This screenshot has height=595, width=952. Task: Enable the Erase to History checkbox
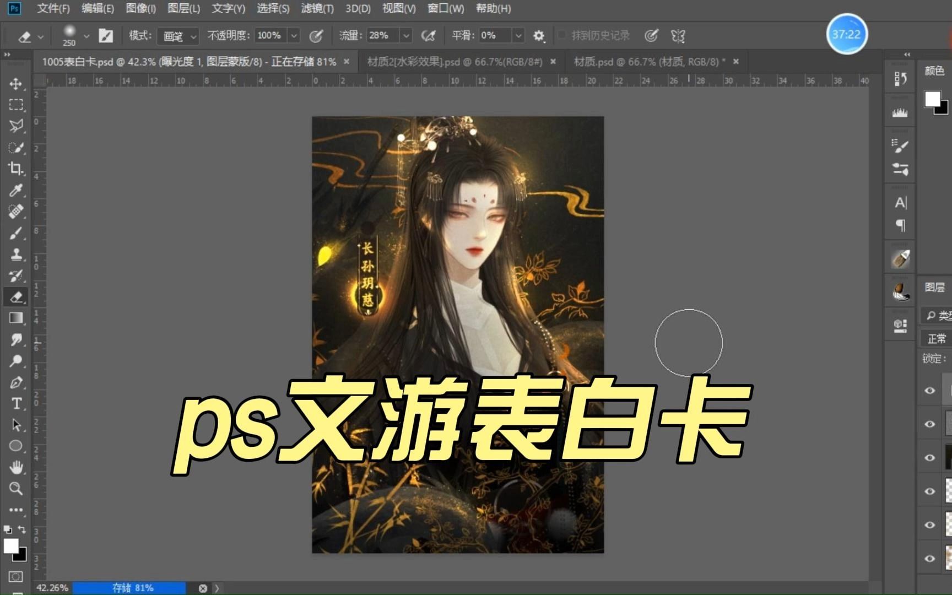pos(562,35)
